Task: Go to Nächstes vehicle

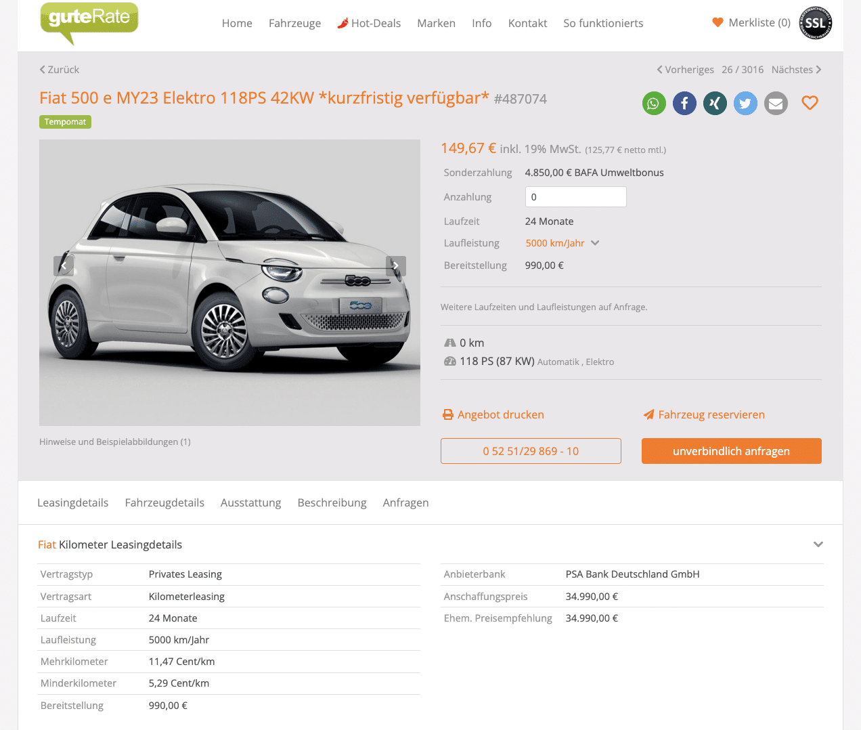Action: coord(797,70)
